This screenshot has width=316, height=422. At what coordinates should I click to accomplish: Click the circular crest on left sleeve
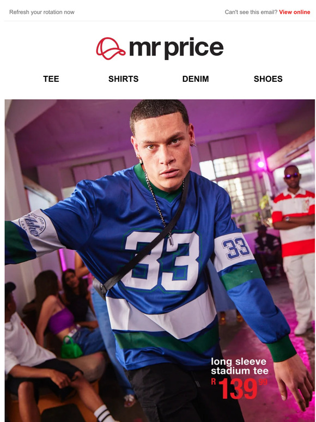[x=32, y=225]
